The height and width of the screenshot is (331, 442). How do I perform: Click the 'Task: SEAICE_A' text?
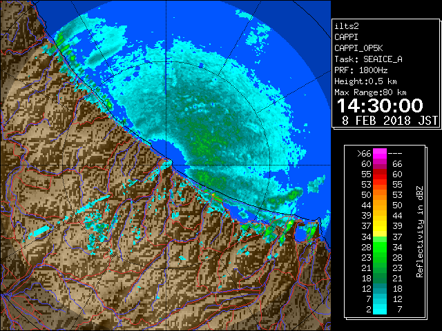(x=368, y=59)
